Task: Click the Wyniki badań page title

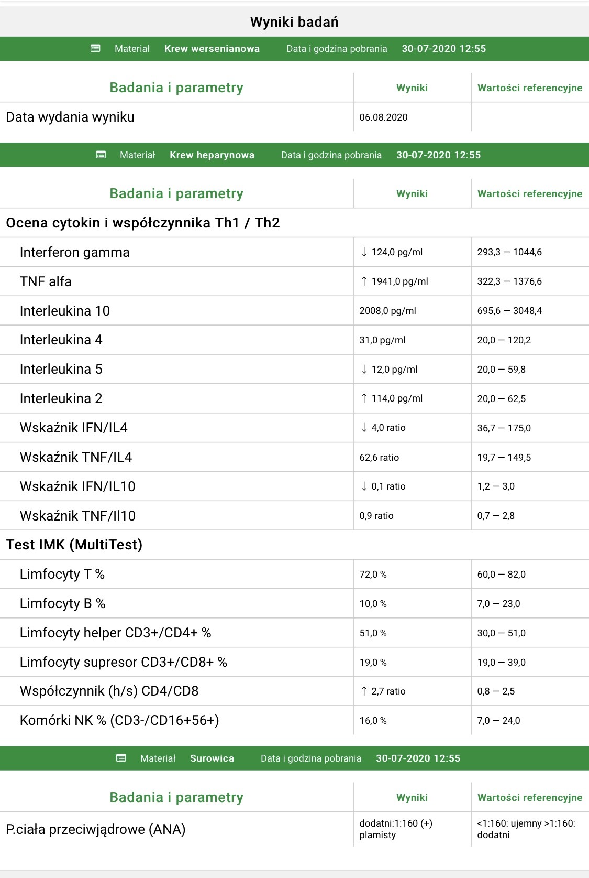Action: click(x=294, y=22)
